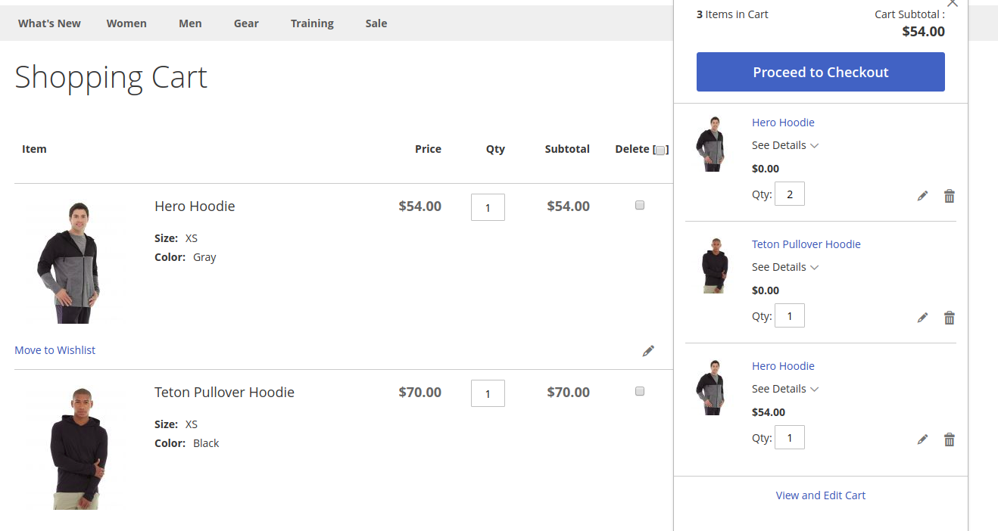Viewport: 998px width, 531px height.
Task: Open the pencil edit icon in Hero Hoodie row
Action: (648, 350)
